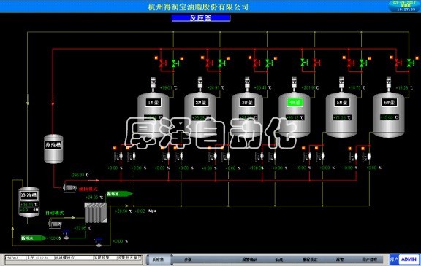Open the 热油槽 hot oil tank
The width and height of the screenshot is (421, 266).
[53, 149]
